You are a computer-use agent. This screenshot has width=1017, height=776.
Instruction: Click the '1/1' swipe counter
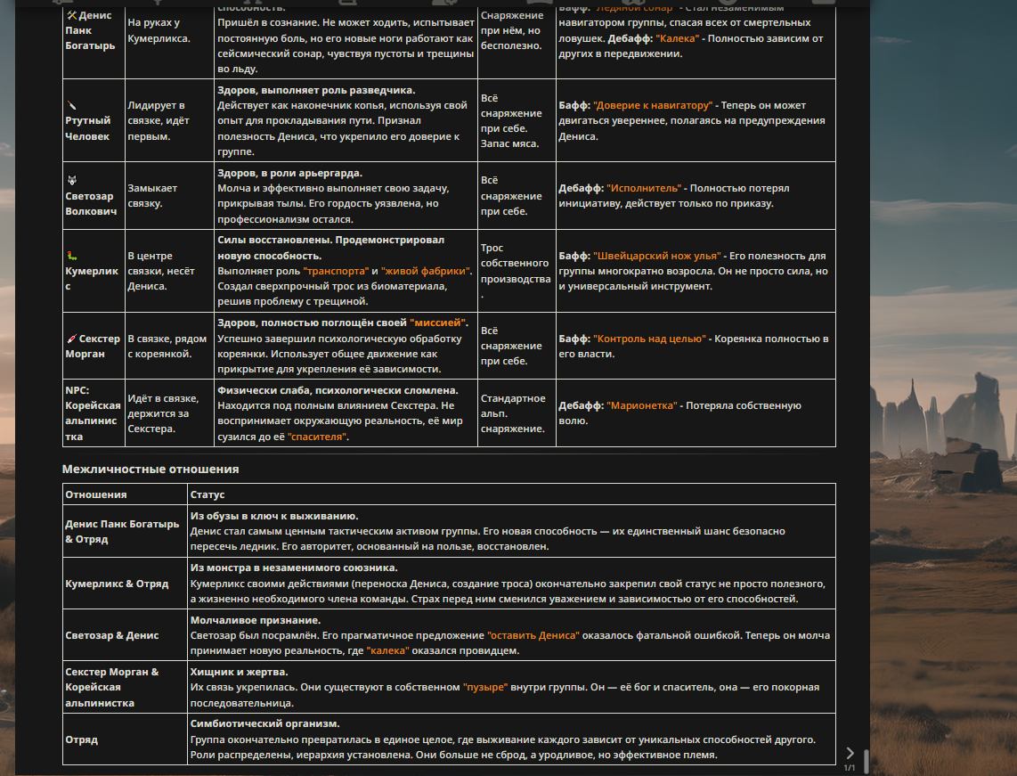tap(849, 768)
